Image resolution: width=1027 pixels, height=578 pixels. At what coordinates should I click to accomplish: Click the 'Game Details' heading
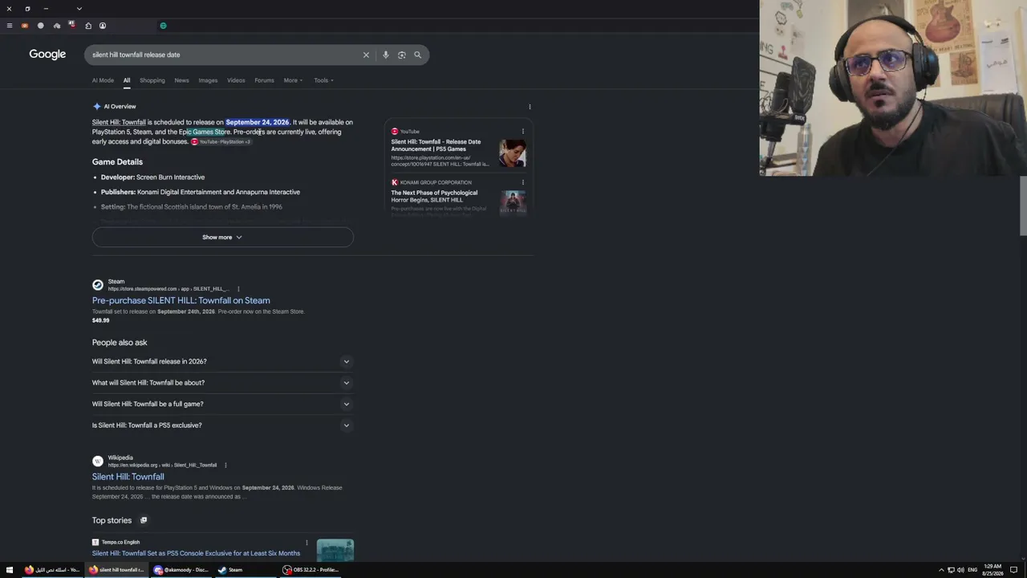click(117, 162)
